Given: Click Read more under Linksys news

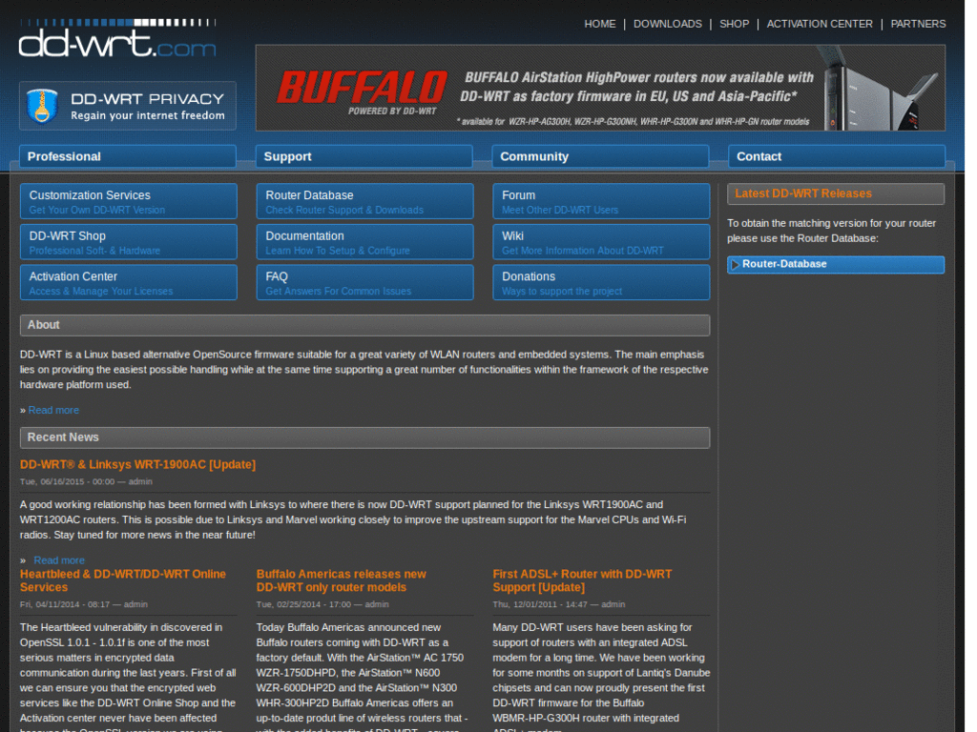Looking at the screenshot, I should (58, 560).
